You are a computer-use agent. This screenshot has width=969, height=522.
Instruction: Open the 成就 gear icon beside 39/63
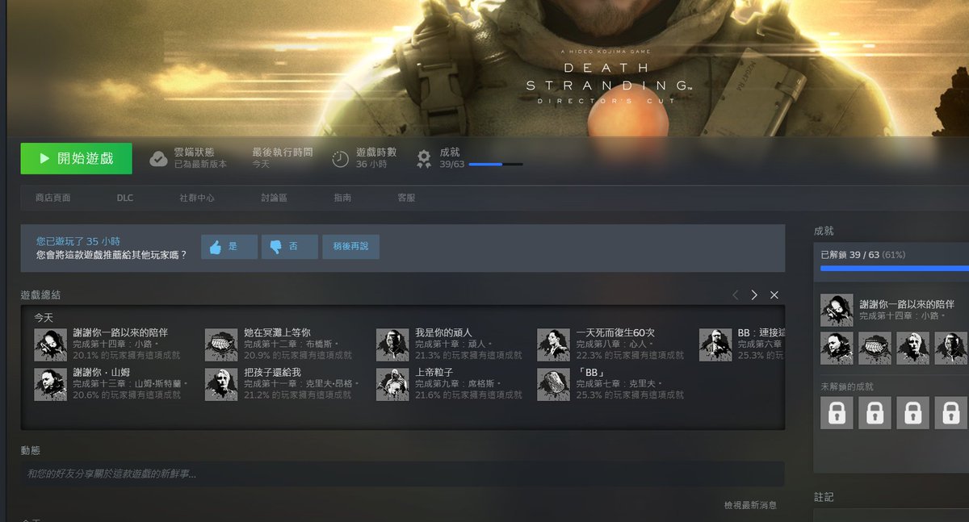424,159
